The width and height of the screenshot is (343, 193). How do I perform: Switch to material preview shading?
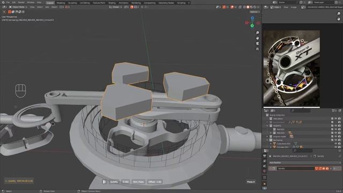pyautogui.click(x=251, y=7)
